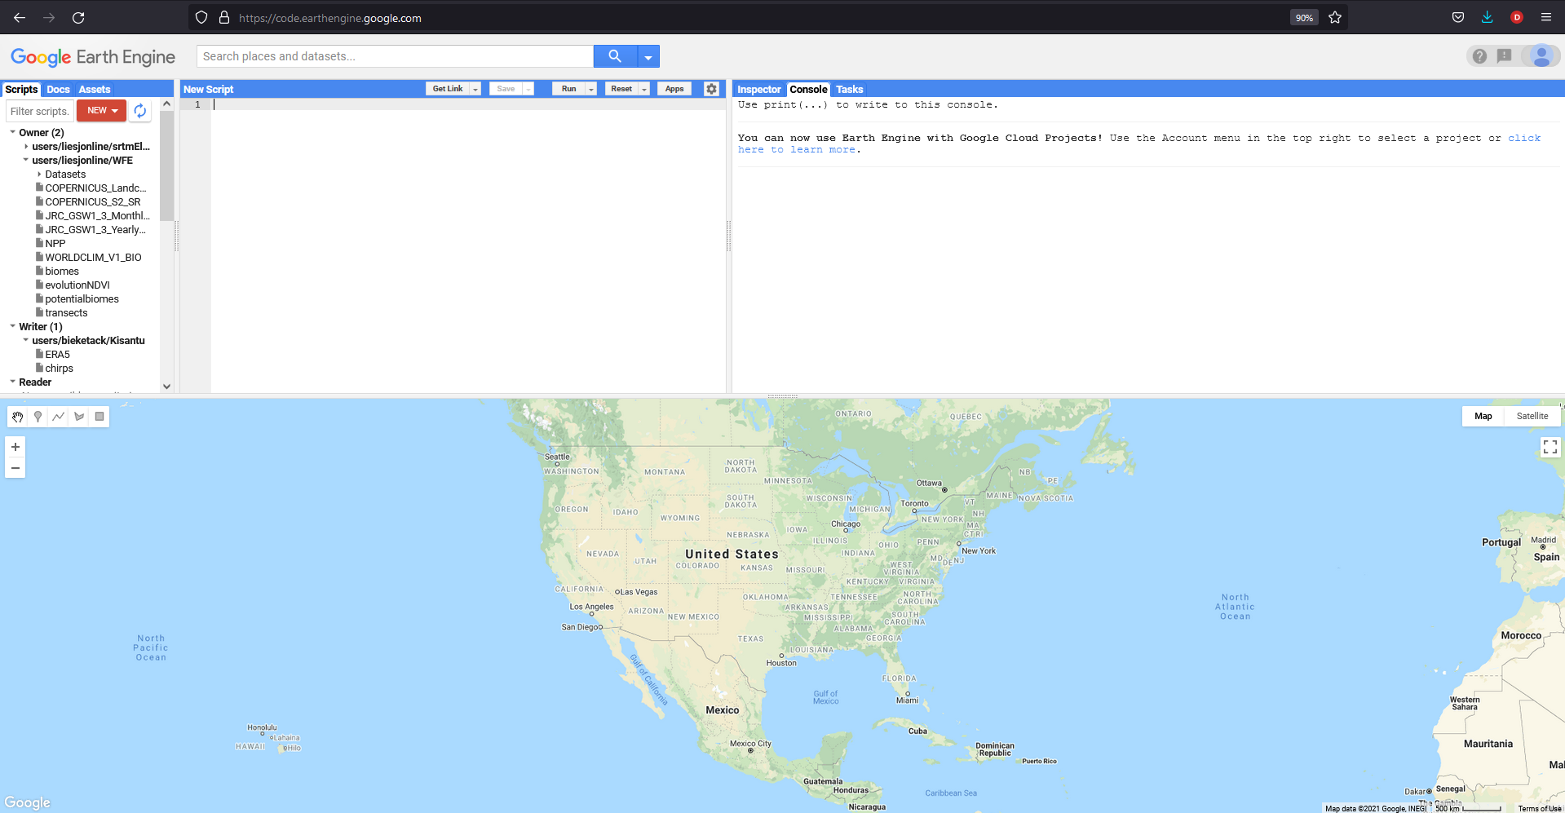Click the site lock icon
Screen dimensions: 1565x813
point(224,17)
